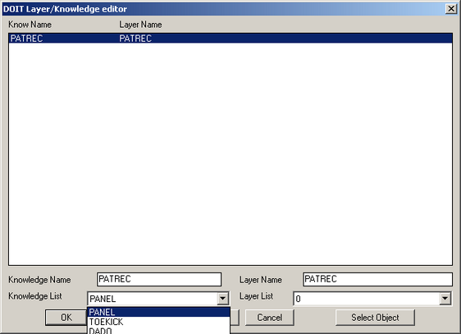Click the Select Object button
461x334 pixels.
(x=375, y=318)
